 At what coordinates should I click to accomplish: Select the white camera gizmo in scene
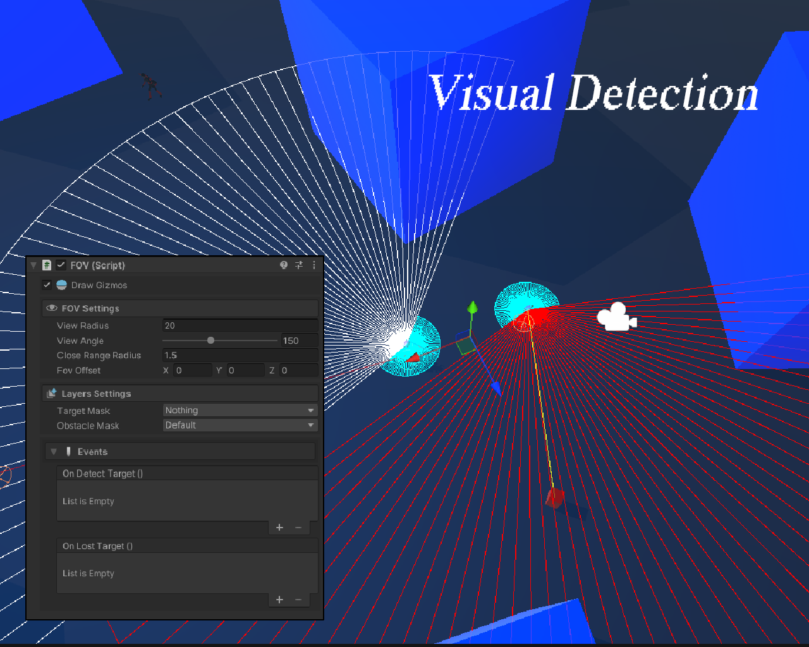616,317
